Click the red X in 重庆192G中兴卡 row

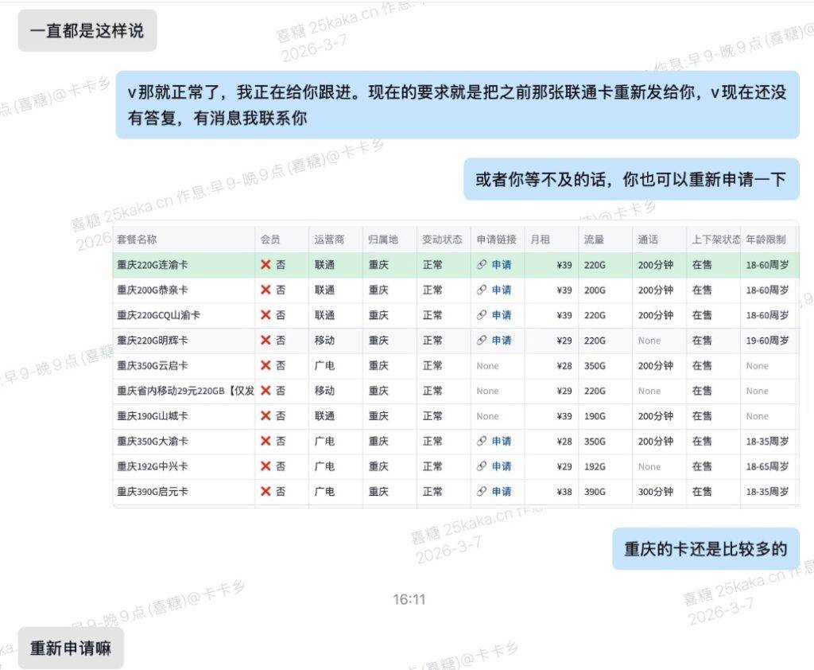(x=266, y=466)
